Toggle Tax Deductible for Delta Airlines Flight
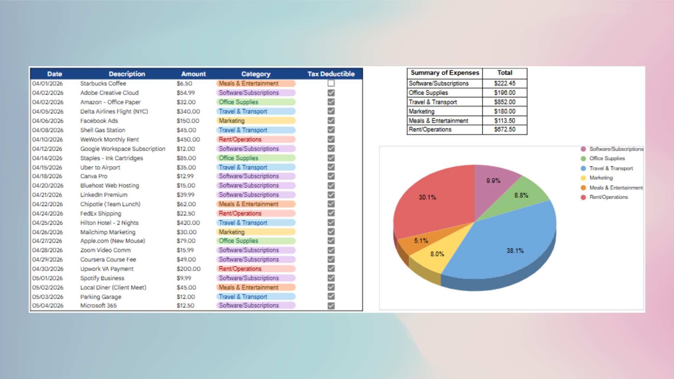This screenshot has width=674, height=379. [331, 111]
